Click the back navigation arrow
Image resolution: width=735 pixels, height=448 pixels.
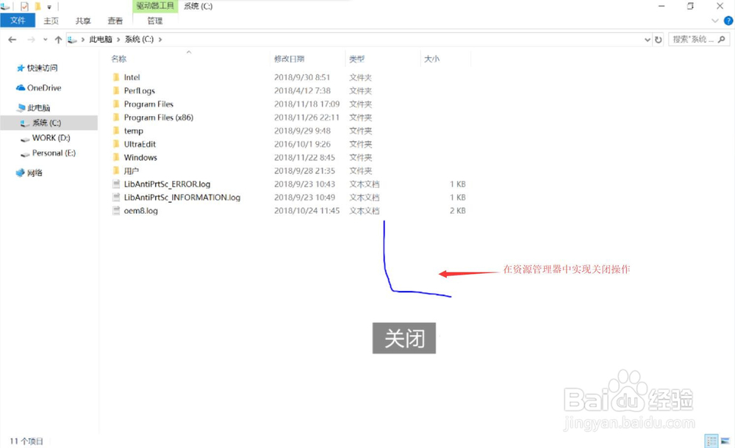point(12,39)
